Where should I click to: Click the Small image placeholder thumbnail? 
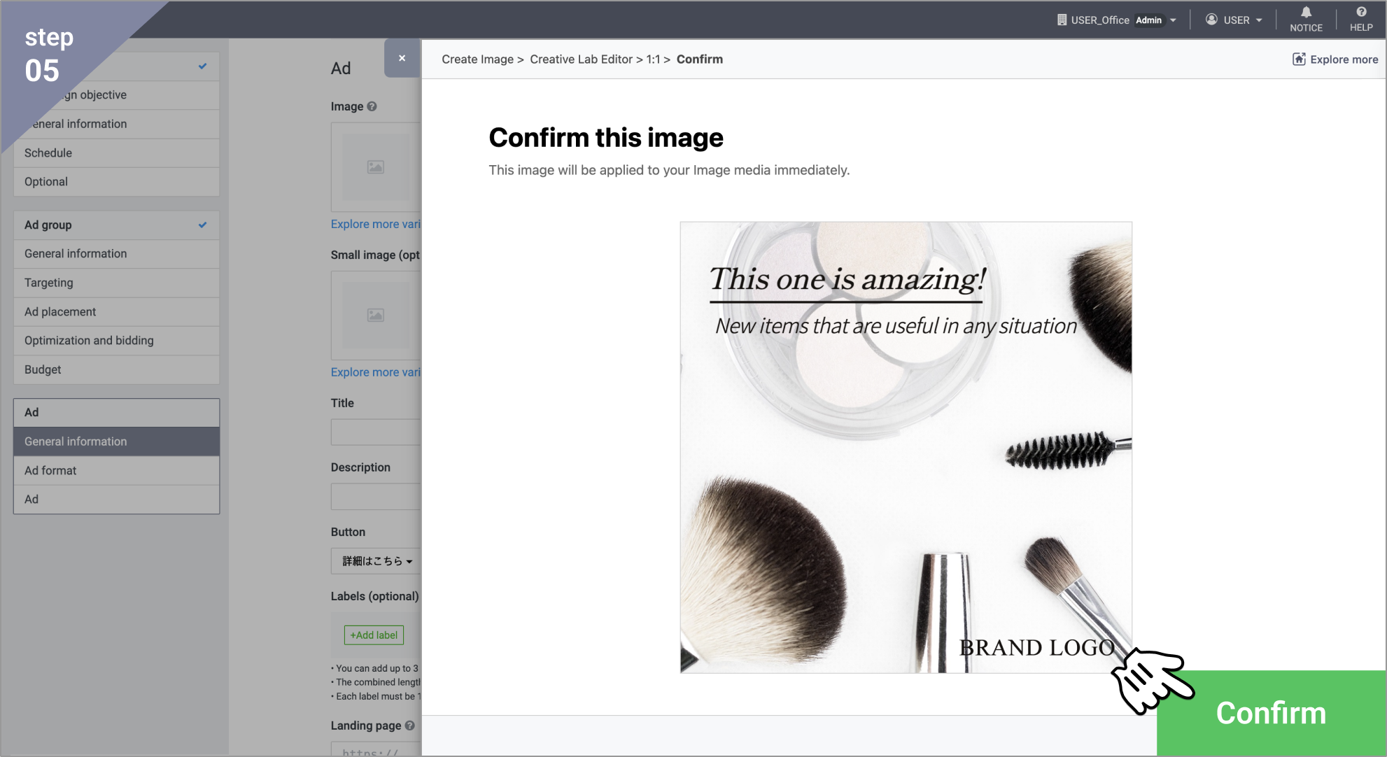click(x=376, y=316)
